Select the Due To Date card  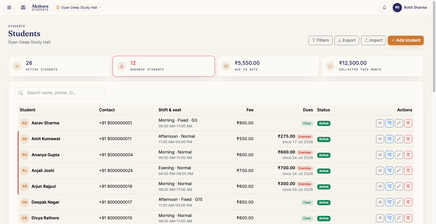268,66
